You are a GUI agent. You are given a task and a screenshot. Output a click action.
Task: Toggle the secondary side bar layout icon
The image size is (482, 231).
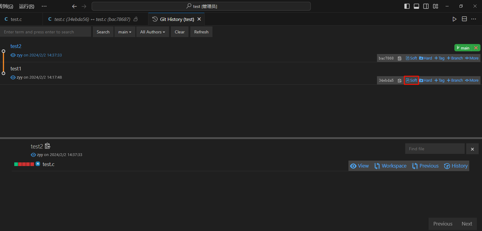[x=426, y=6]
